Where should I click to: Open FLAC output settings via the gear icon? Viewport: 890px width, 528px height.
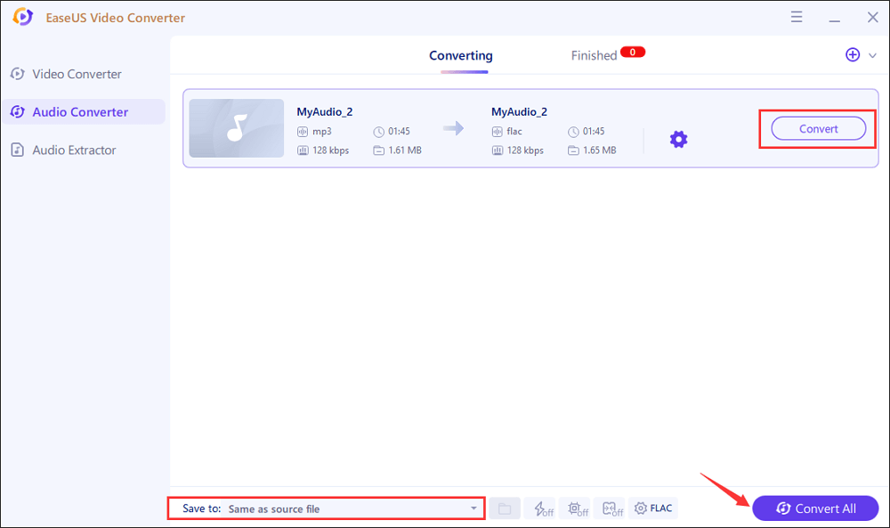[653, 508]
